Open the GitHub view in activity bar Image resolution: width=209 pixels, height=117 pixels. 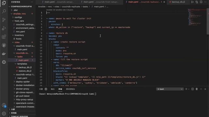(x=4, y=45)
